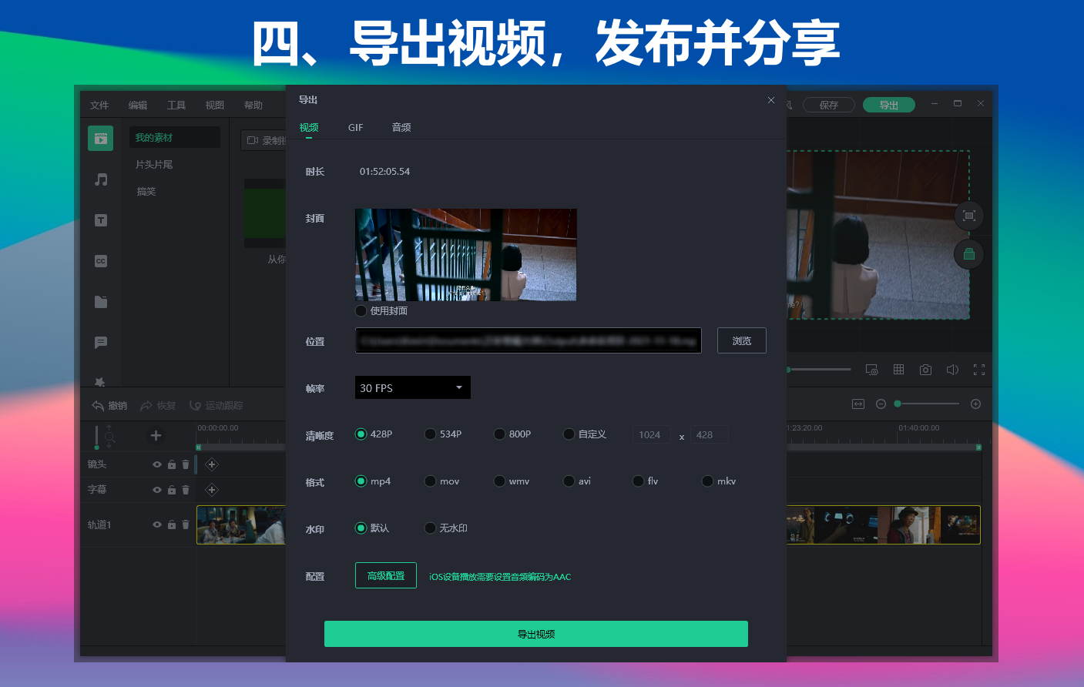Close the export dialog
This screenshot has height=687, width=1084.
point(771,100)
